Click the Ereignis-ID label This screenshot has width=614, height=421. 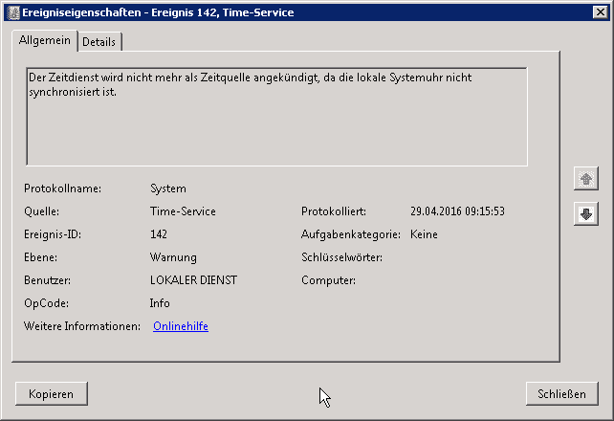[x=53, y=234]
